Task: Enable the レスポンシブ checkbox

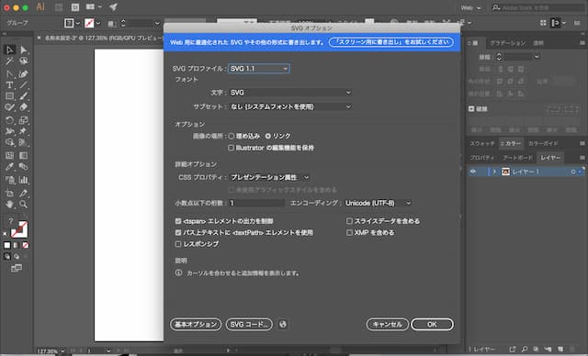Action: tap(178, 244)
